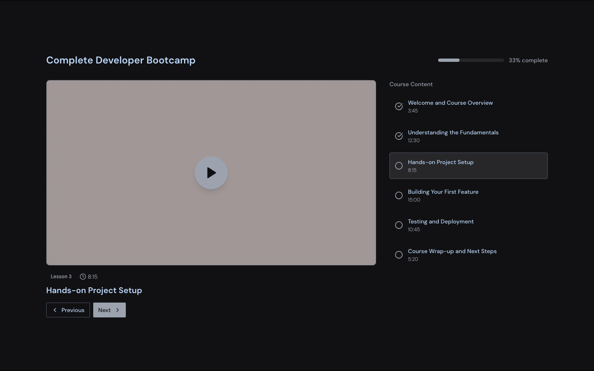Click the course progress bar
Screen dimensions: 594x371
point(471,60)
